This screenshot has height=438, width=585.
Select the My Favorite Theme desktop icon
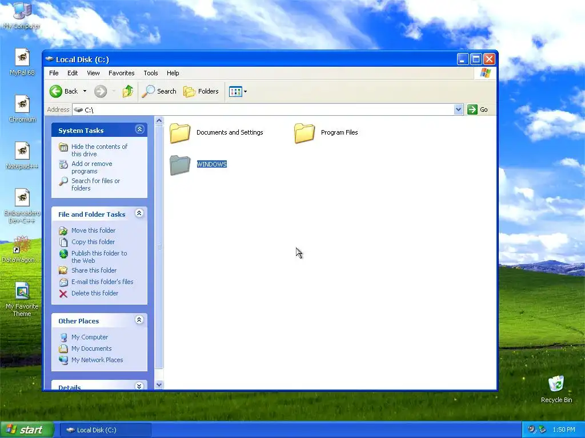[22, 291]
